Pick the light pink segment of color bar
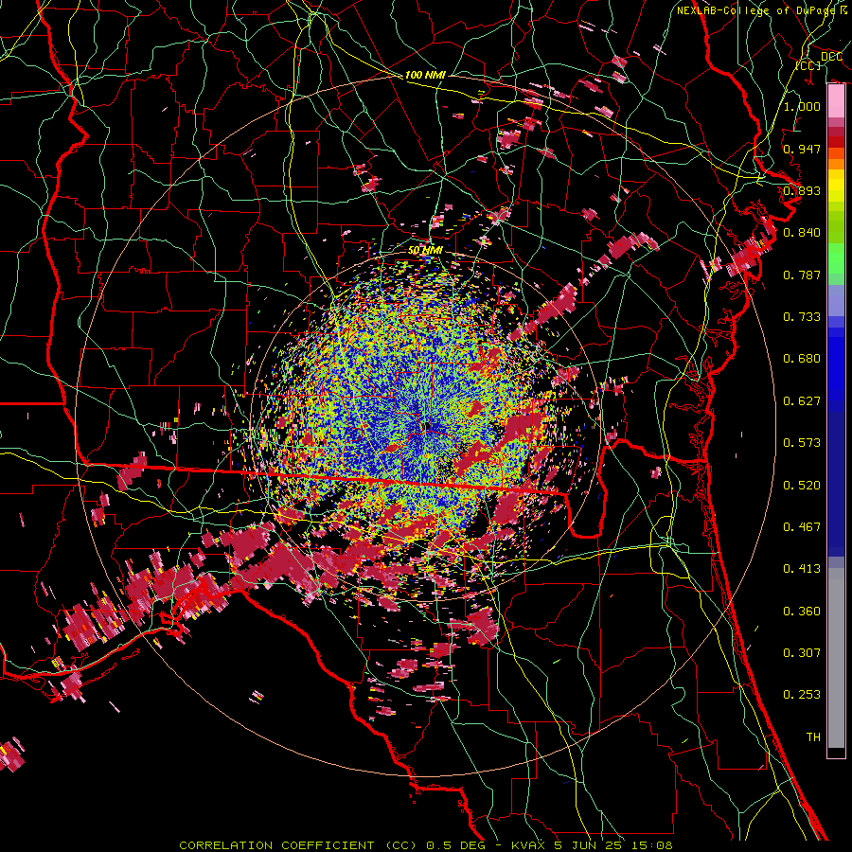This screenshot has width=852, height=852. pos(836,101)
